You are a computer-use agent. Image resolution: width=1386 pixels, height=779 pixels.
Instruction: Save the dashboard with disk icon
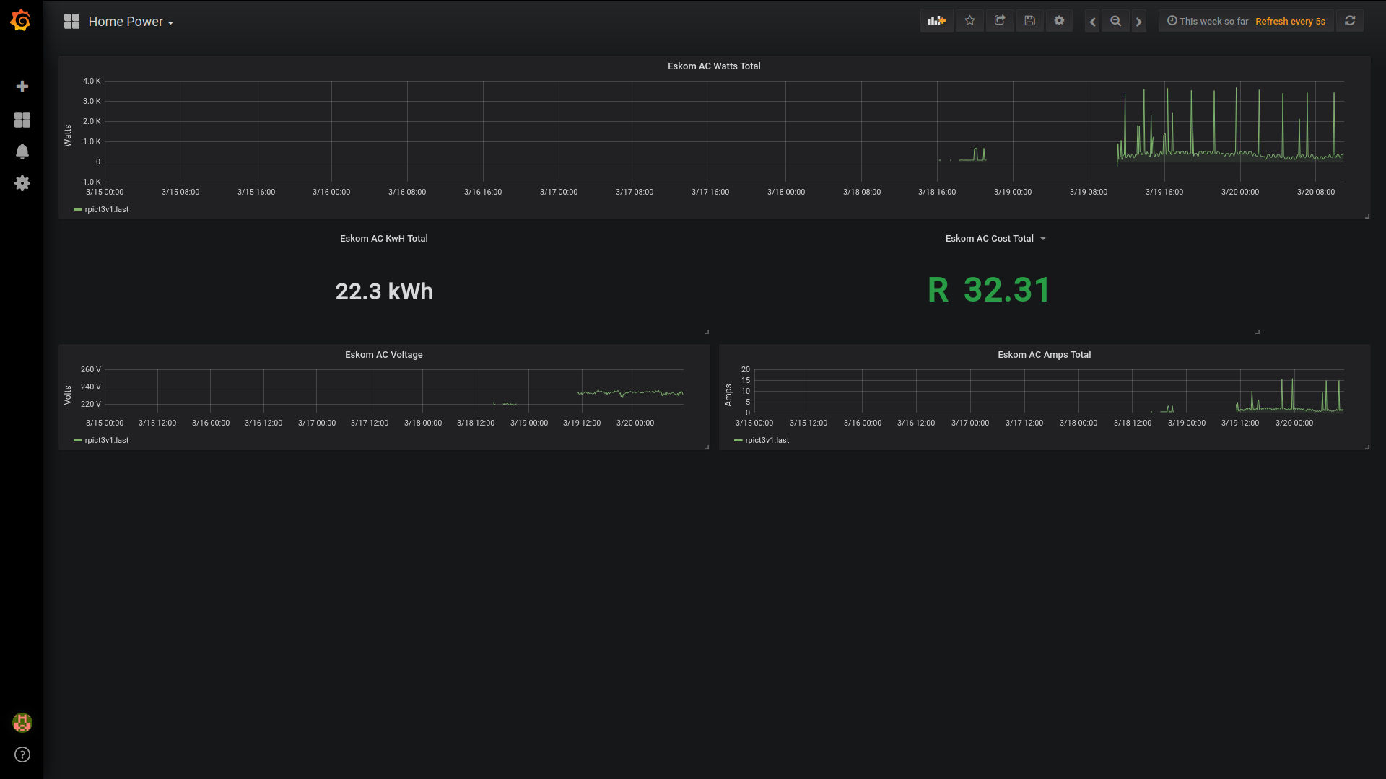[x=1029, y=21]
